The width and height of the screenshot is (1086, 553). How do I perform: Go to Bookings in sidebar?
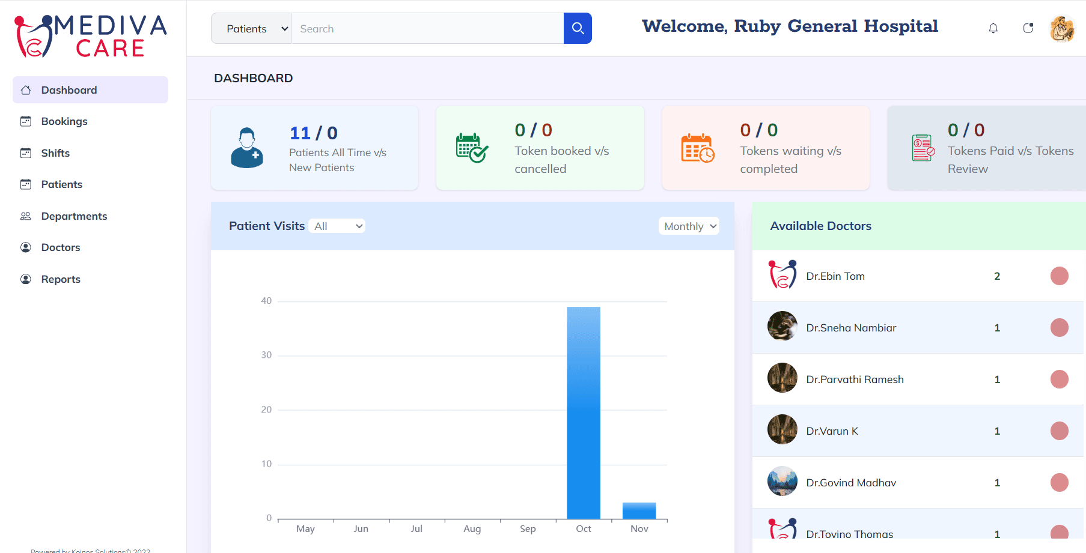tap(64, 121)
